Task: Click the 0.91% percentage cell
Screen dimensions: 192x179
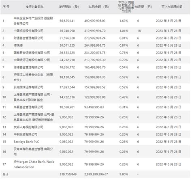Action: pos(124,38)
